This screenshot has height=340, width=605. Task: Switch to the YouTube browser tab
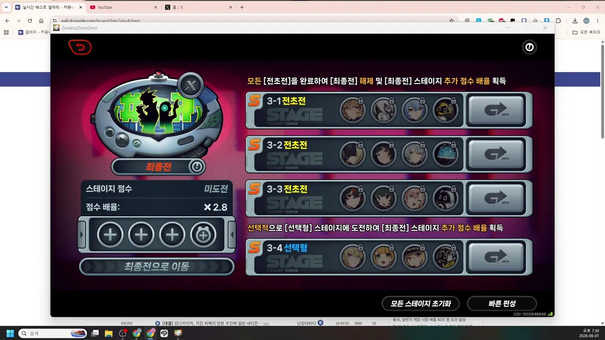click(123, 7)
